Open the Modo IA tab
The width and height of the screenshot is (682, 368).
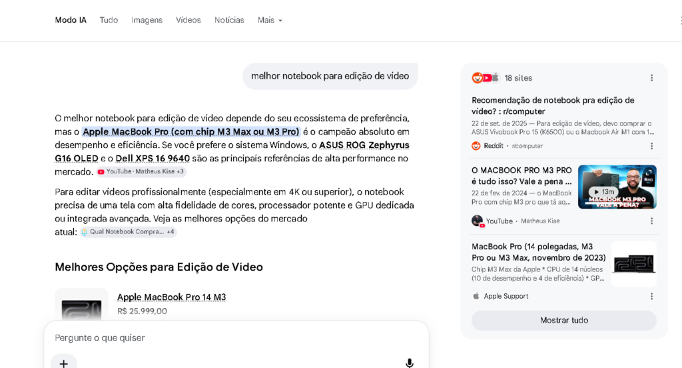[x=71, y=20]
